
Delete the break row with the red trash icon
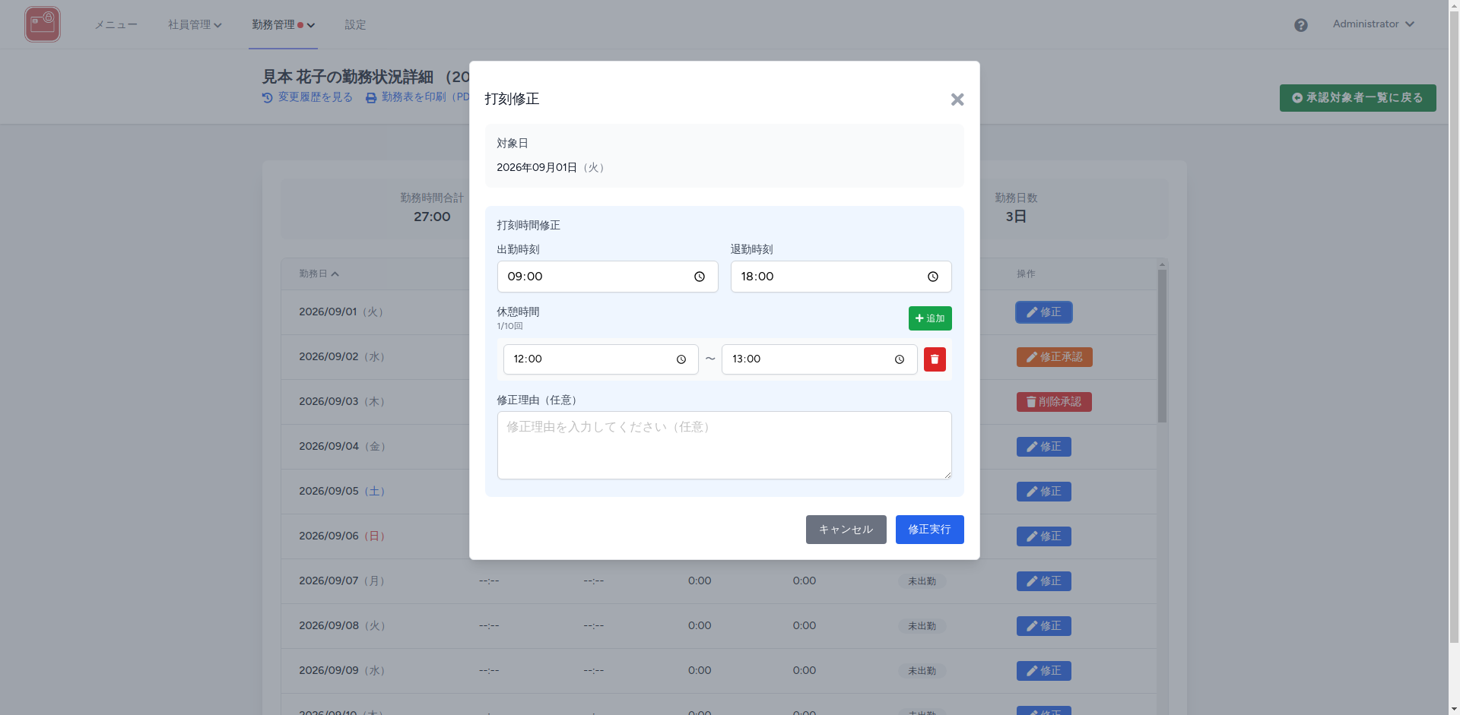point(935,359)
